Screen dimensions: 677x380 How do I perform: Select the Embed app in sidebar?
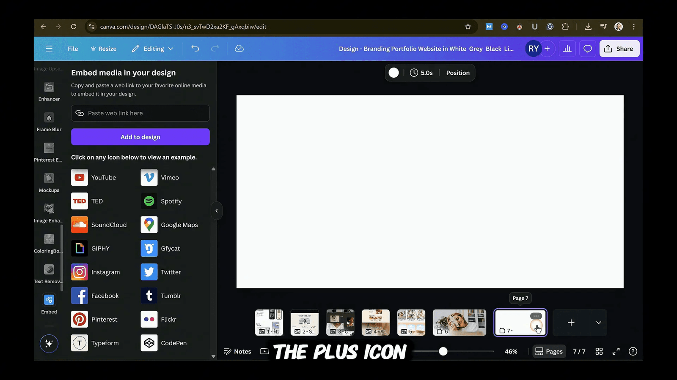click(x=49, y=304)
